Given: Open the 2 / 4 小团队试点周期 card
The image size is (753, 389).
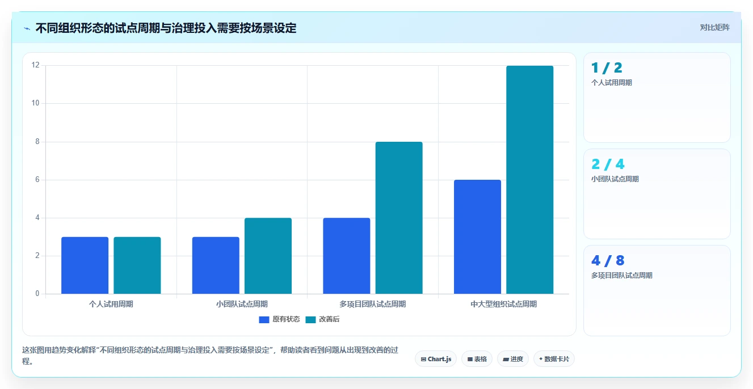Looking at the screenshot, I should coord(657,194).
